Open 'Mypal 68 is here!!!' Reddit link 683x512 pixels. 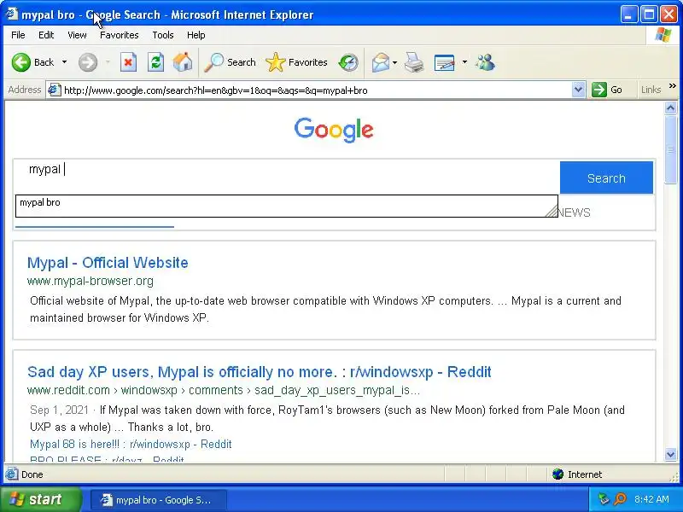click(131, 444)
